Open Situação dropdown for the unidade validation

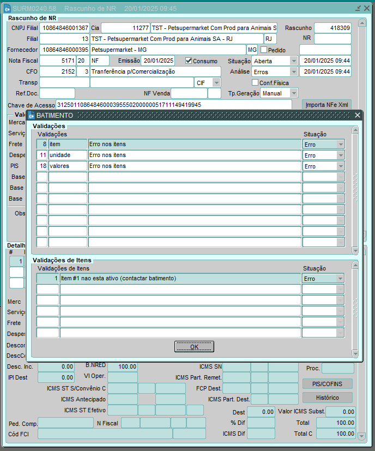[x=341, y=155]
